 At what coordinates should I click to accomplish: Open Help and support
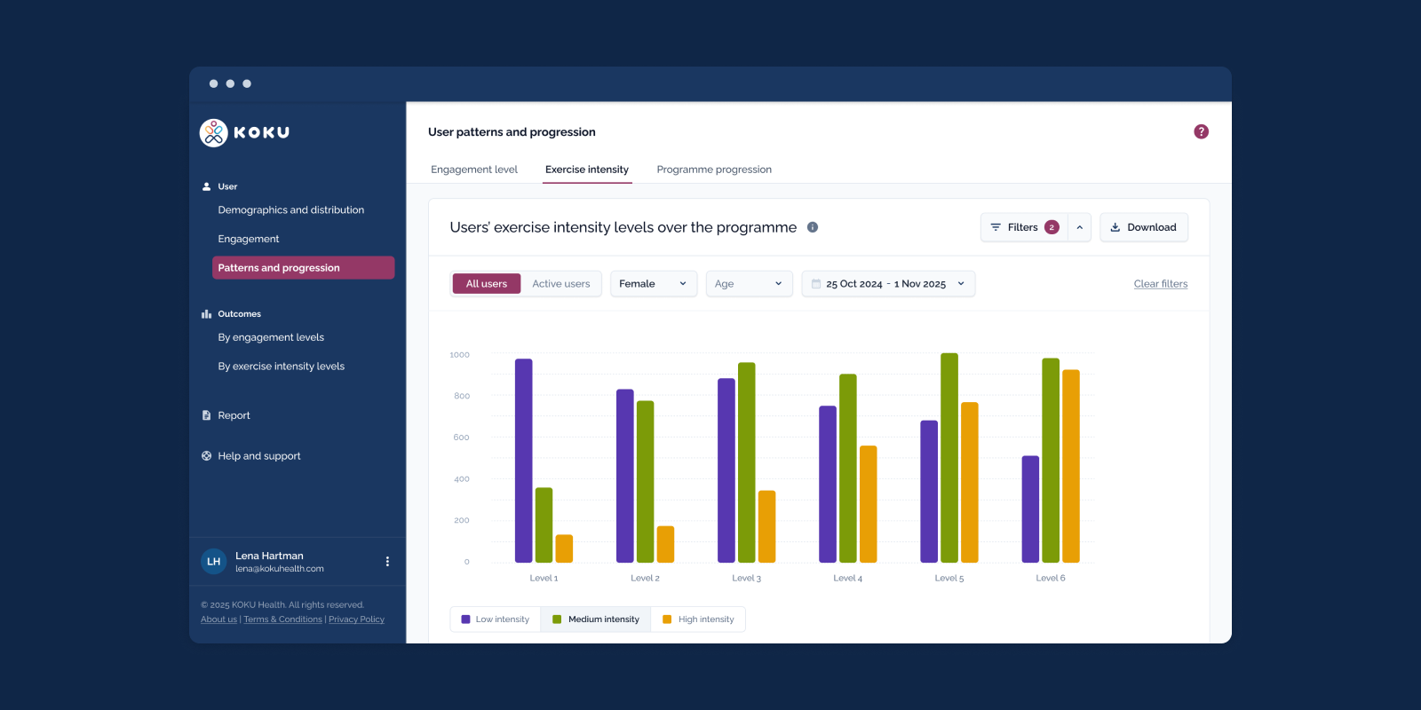point(259,456)
